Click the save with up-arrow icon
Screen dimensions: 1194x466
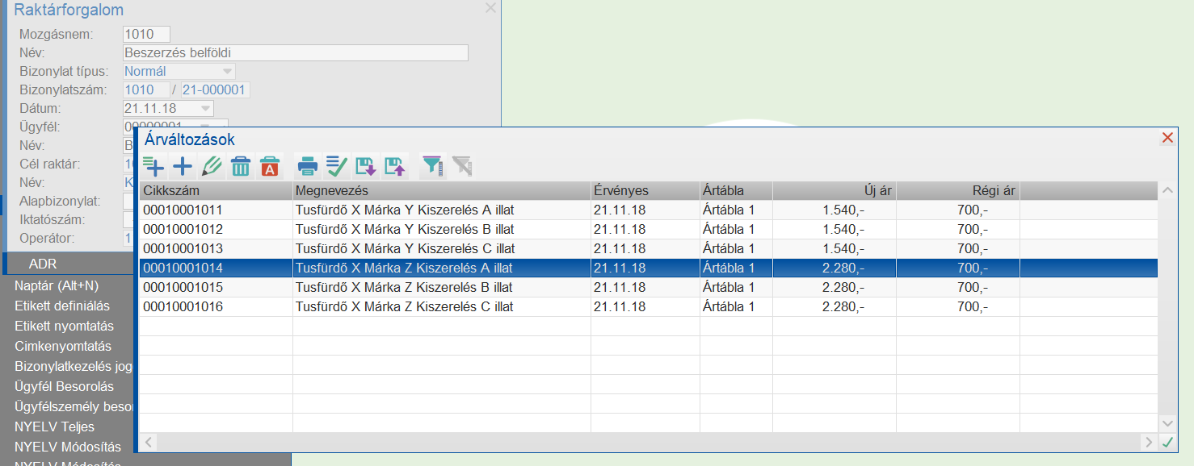[x=395, y=166]
